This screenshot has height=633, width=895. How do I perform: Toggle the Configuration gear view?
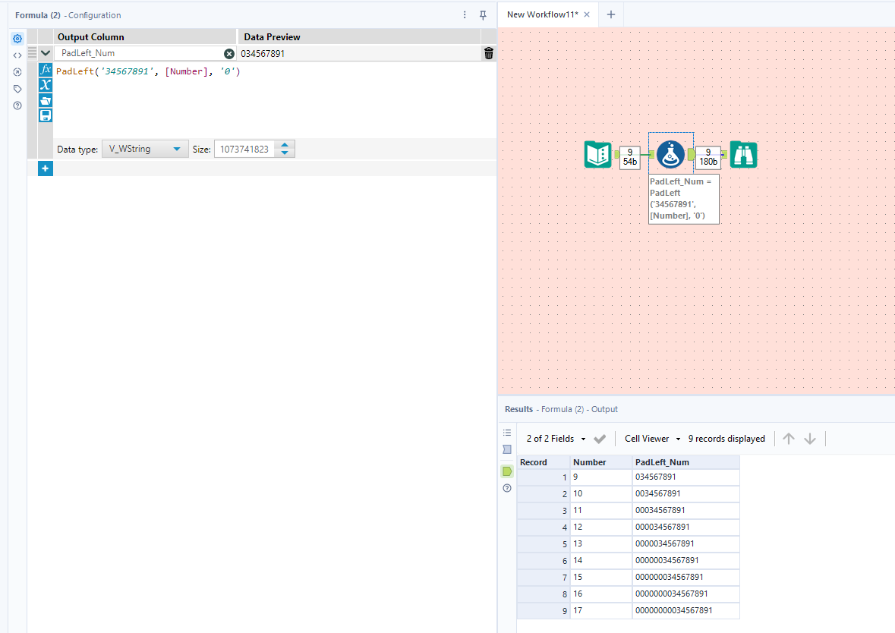pos(17,38)
